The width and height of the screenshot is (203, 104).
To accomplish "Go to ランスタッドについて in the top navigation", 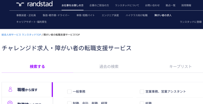I will (127, 5).
